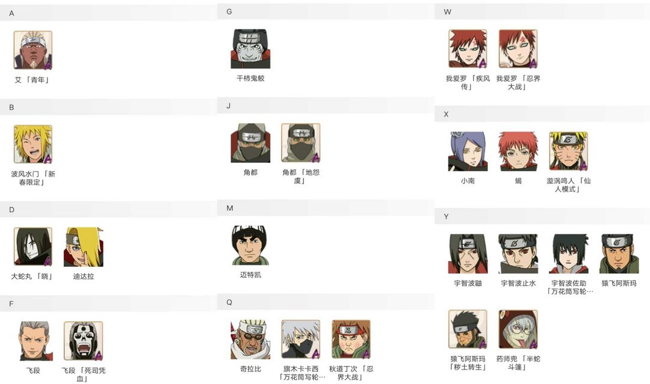
Task: Pick the 奇拉比 character icon
Action: (250, 340)
